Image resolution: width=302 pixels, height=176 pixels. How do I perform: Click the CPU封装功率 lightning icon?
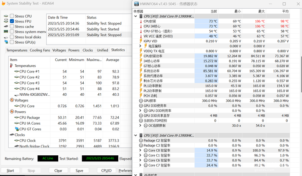[141, 56]
